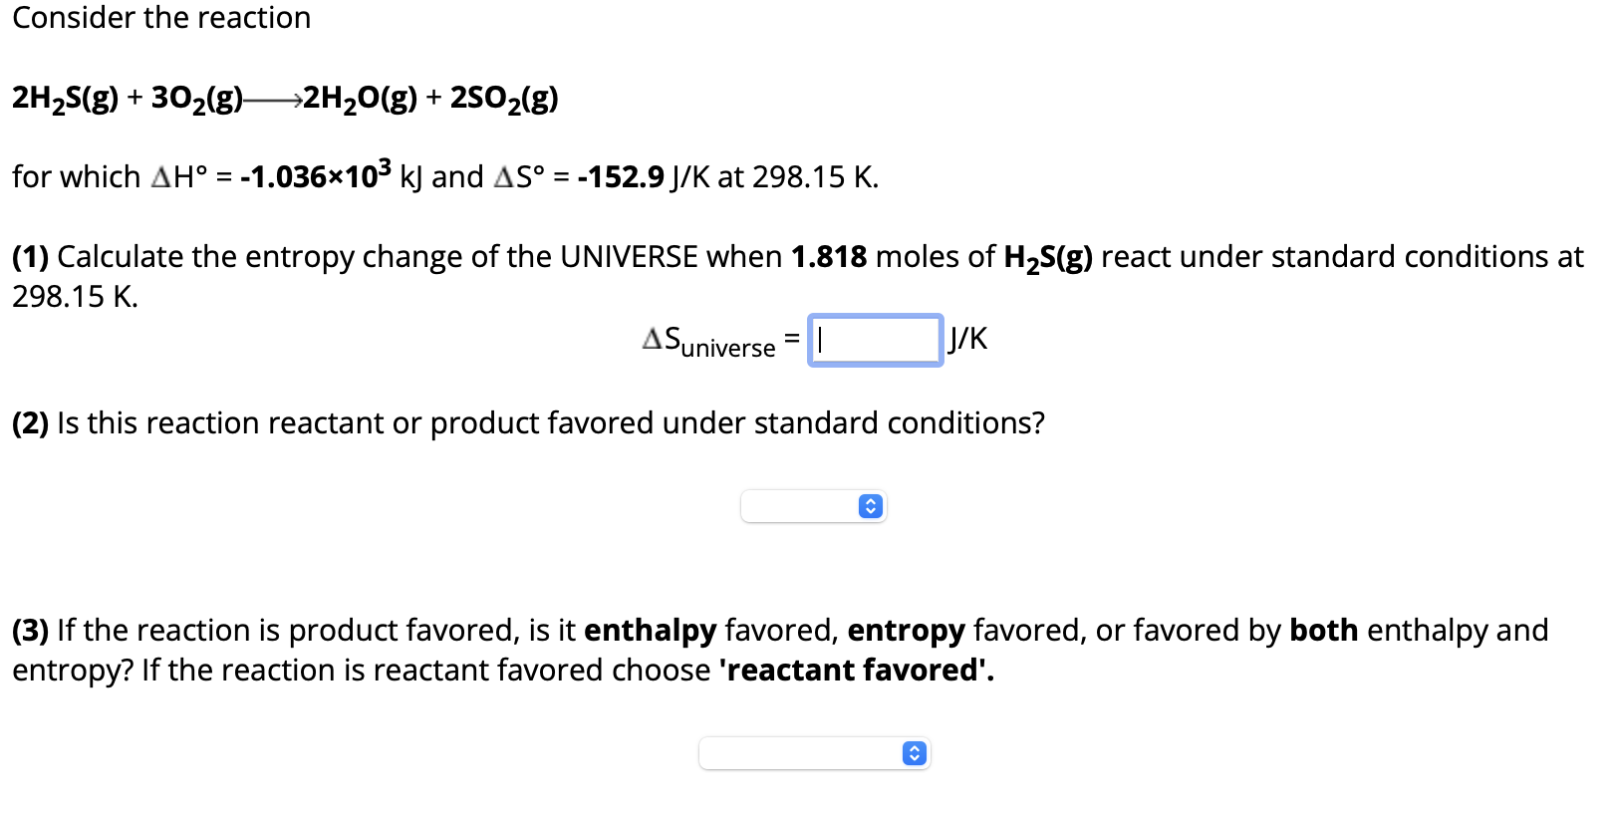Image resolution: width=1616 pixels, height=815 pixels.
Task: Click the bolded 1.818 moles text
Action: (x=827, y=256)
